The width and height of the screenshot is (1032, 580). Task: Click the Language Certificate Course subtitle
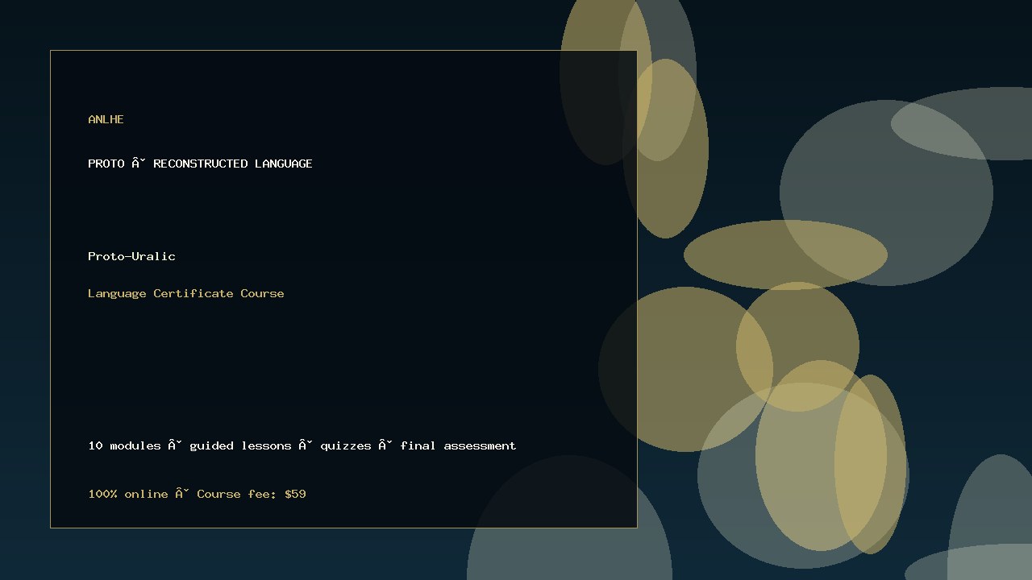tap(186, 293)
